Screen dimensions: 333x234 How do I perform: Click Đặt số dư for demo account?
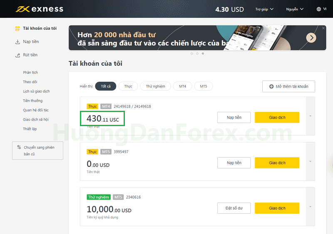[235, 208]
